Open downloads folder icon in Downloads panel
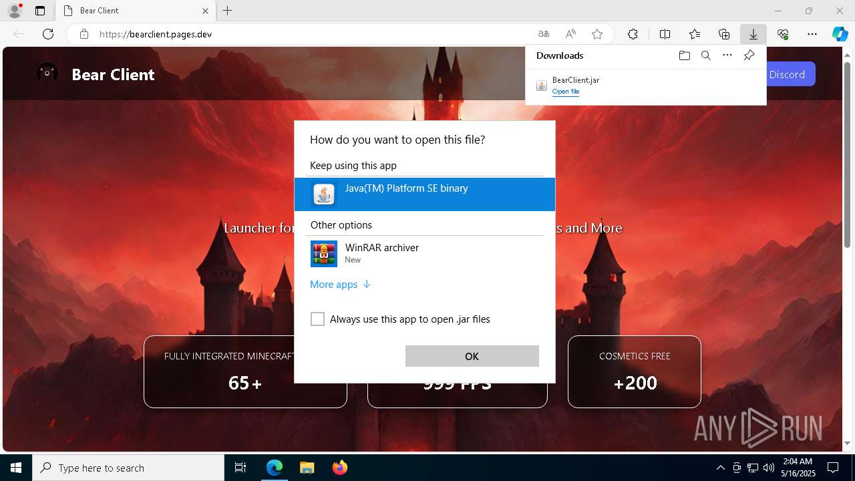The width and height of the screenshot is (855, 481). tap(684, 55)
